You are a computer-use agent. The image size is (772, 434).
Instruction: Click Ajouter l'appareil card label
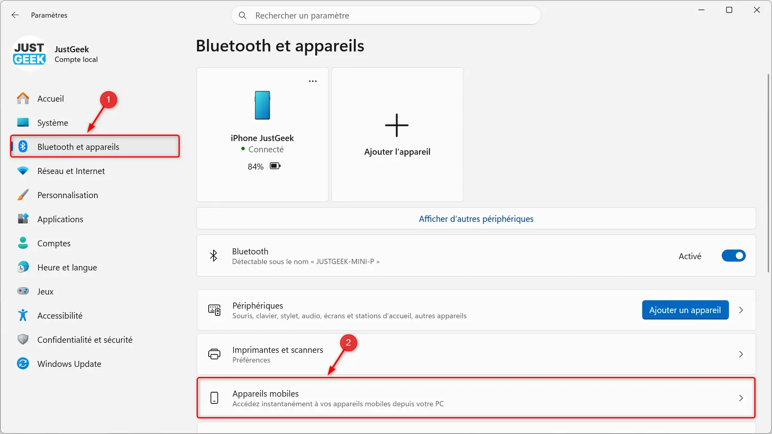(397, 152)
